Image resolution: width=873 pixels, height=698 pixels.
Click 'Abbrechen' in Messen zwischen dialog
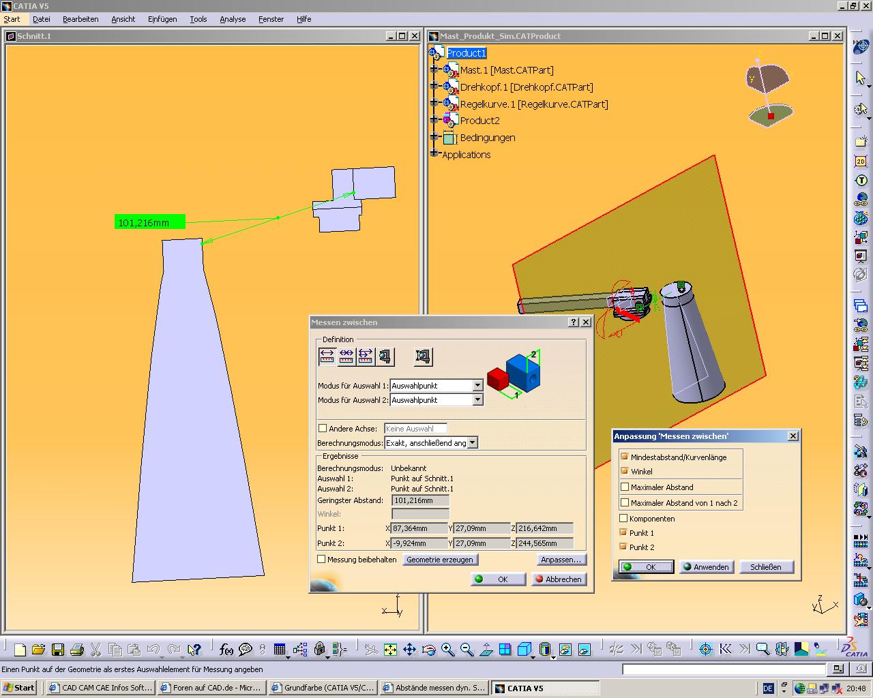[559, 579]
